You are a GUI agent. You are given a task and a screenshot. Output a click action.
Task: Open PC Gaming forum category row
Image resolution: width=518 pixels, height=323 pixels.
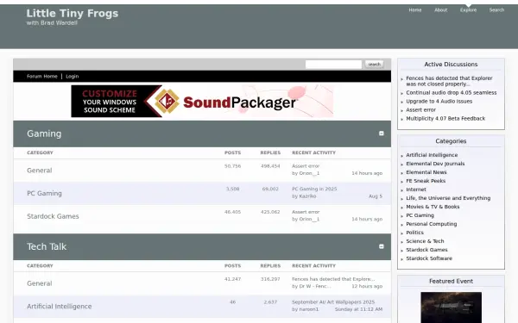(44, 193)
